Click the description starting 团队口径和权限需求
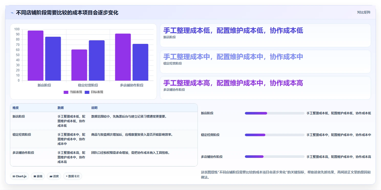Viewport: 381px width, 190px height. pos(131,153)
